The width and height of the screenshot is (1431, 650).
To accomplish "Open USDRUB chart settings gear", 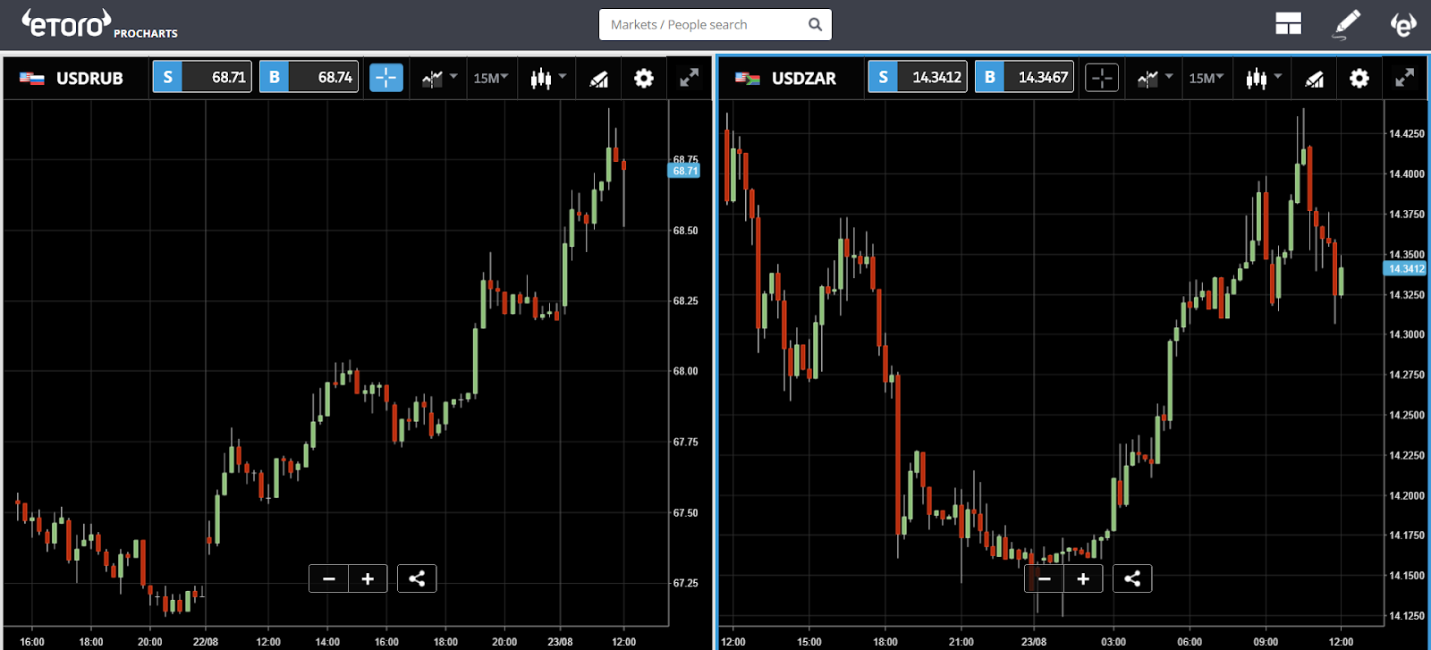I will [x=644, y=79].
